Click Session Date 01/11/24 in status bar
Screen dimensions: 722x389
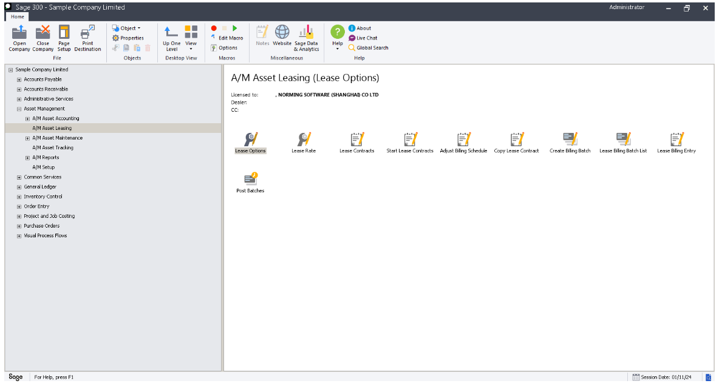point(666,377)
